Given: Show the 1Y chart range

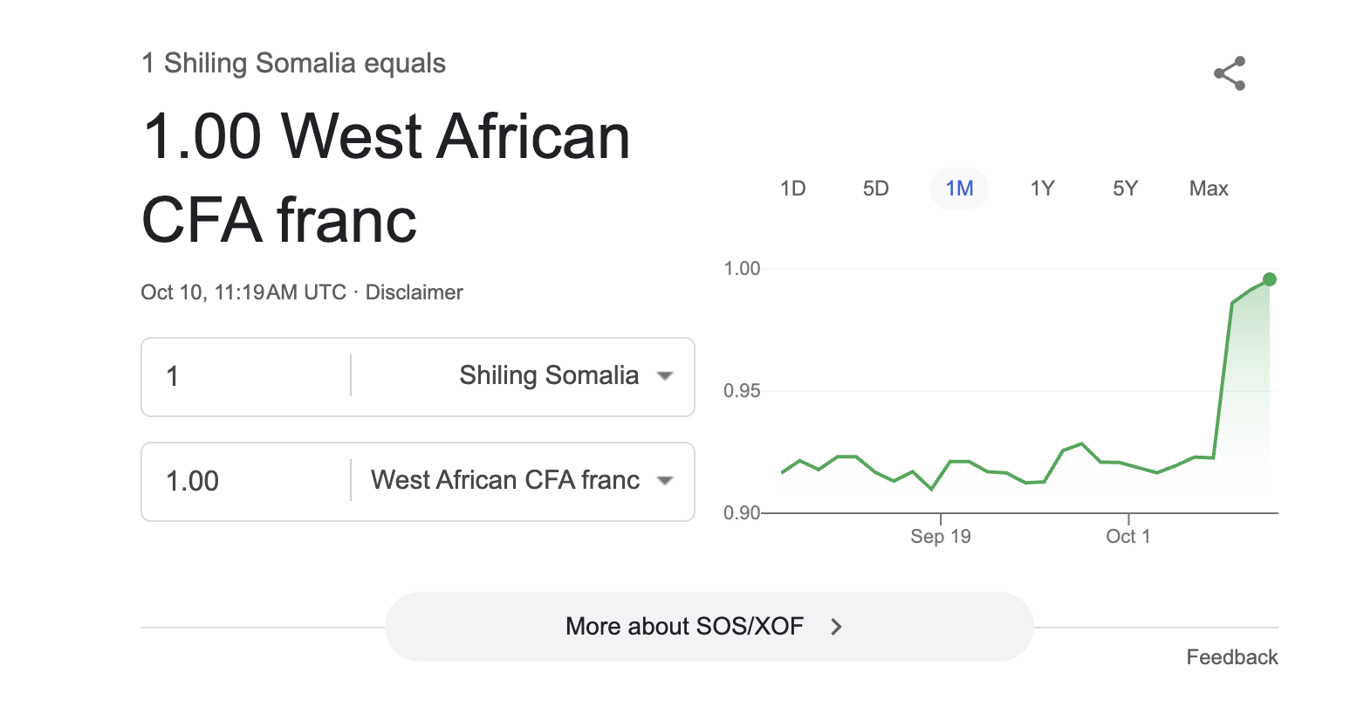Looking at the screenshot, I should coord(1042,189).
